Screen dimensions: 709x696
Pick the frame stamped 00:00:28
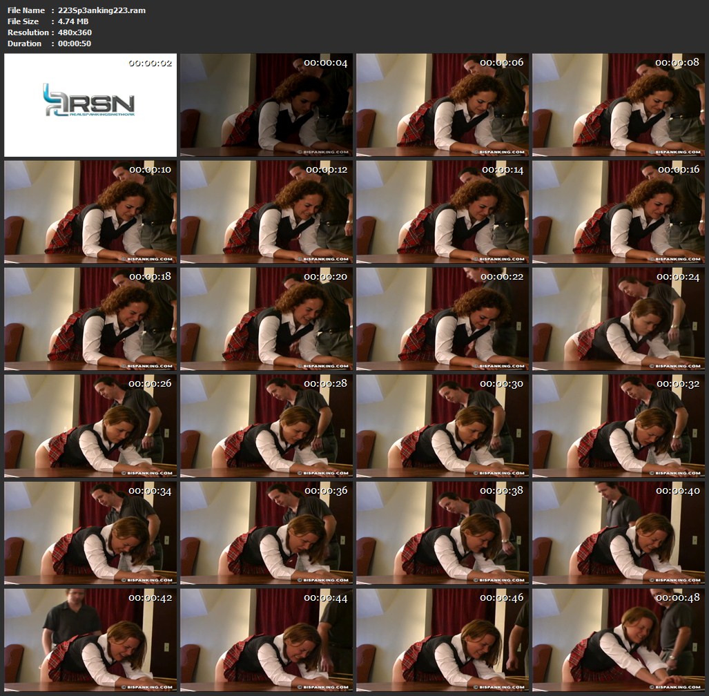point(266,426)
